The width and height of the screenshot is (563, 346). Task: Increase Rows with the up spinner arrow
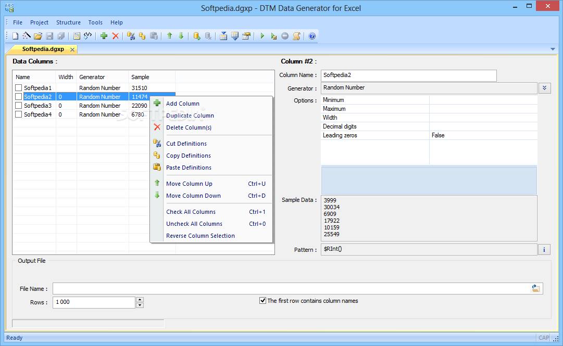tap(140, 299)
